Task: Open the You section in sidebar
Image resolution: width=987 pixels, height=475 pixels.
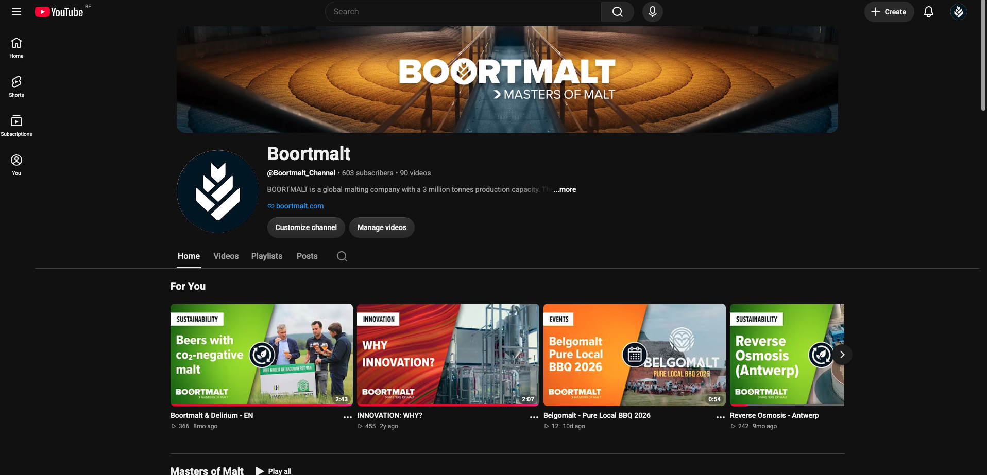Action: pos(16,165)
